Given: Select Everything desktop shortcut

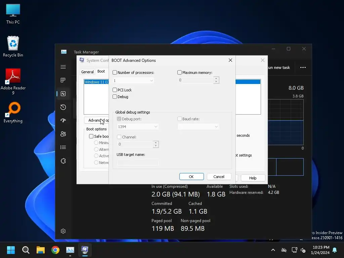Looking at the screenshot, I should (x=13, y=112).
